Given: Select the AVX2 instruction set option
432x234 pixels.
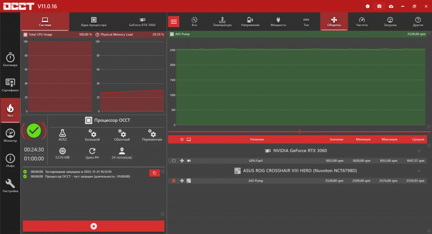Looking at the screenshot, I should tap(62, 135).
